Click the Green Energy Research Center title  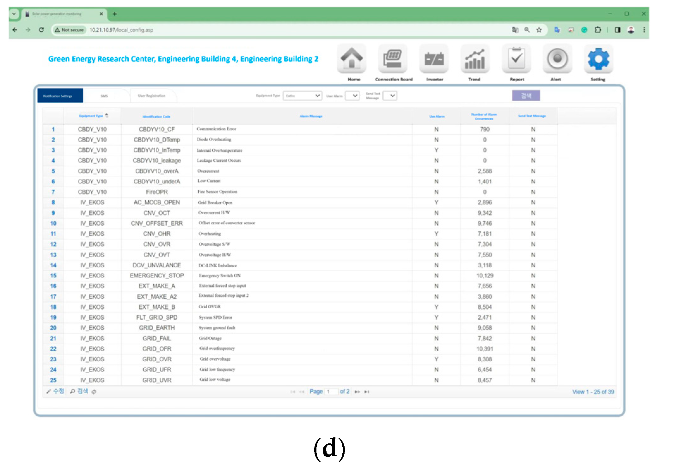coord(183,59)
